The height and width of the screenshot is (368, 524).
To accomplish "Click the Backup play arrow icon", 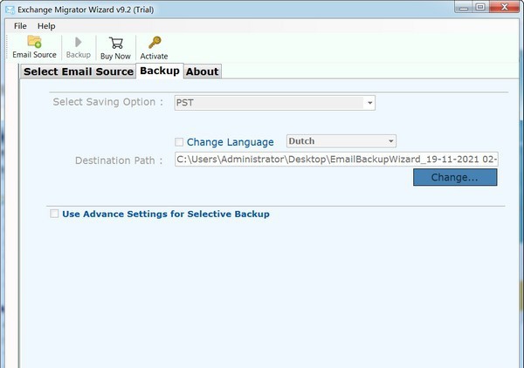I will (x=79, y=42).
